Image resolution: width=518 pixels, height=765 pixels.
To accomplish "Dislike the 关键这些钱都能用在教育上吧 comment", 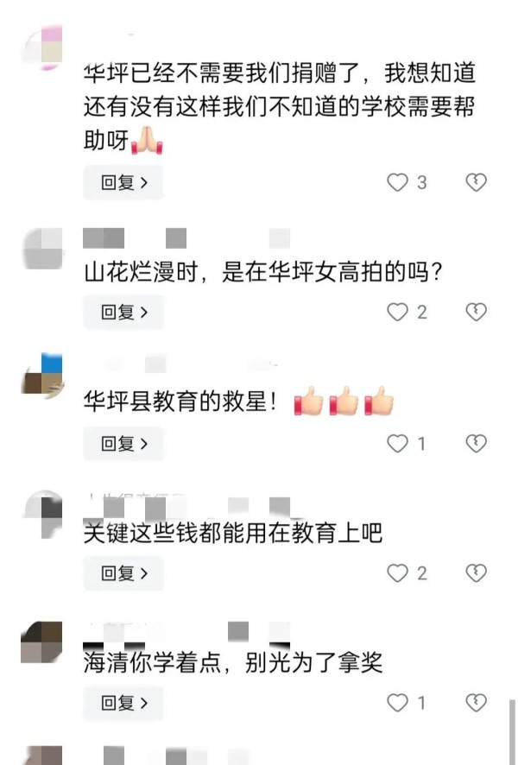I will tap(476, 572).
